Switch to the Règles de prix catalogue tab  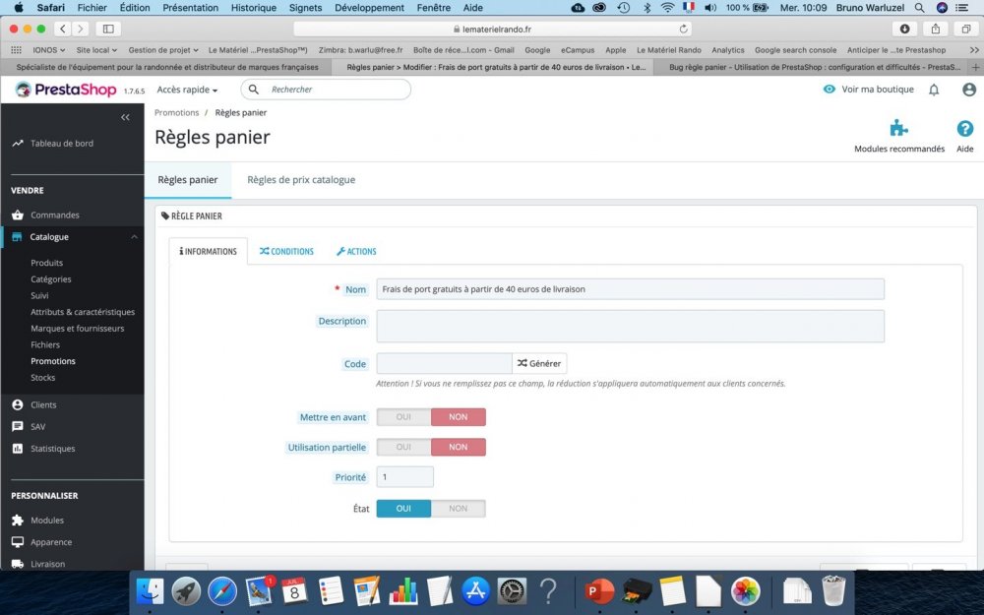[301, 180]
